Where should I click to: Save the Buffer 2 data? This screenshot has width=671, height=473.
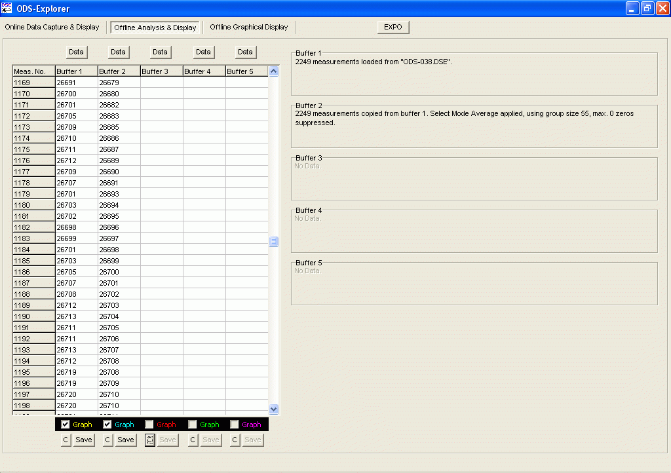click(x=125, y=440)
